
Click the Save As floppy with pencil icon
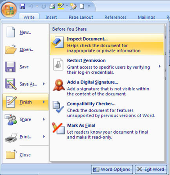point(11,84)
